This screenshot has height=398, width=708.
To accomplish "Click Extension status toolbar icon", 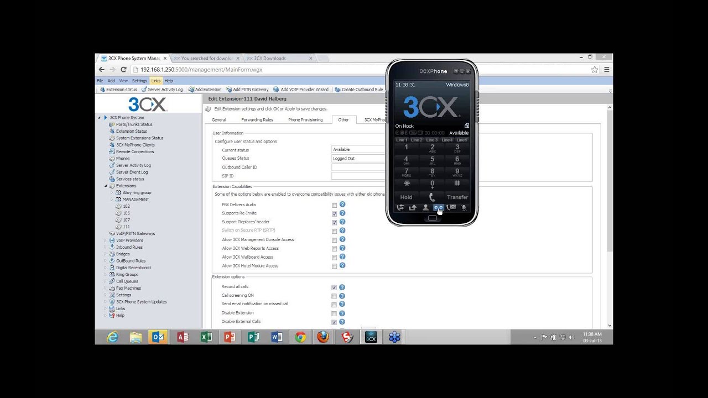I will (x=102, y=90).
